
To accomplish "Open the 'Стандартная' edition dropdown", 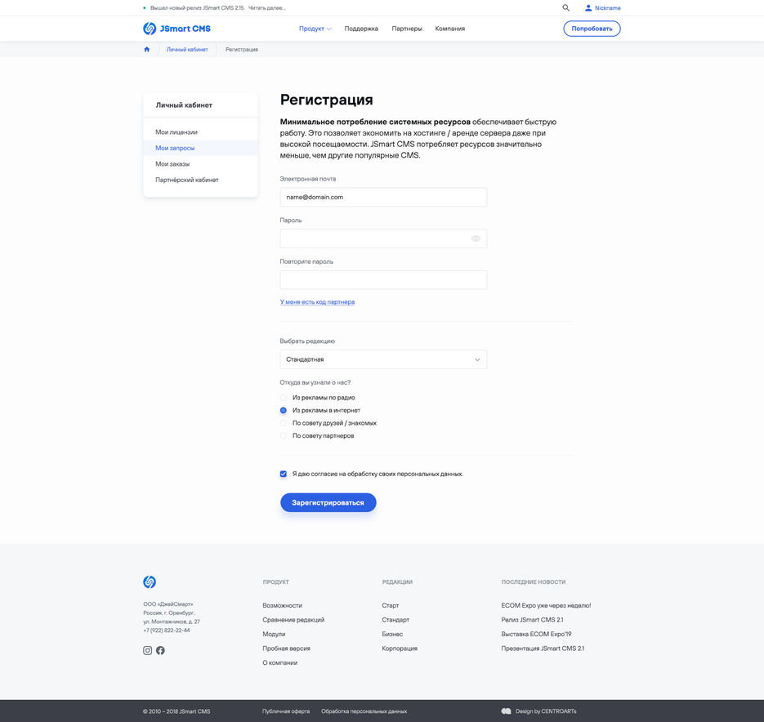I will 383,359.
